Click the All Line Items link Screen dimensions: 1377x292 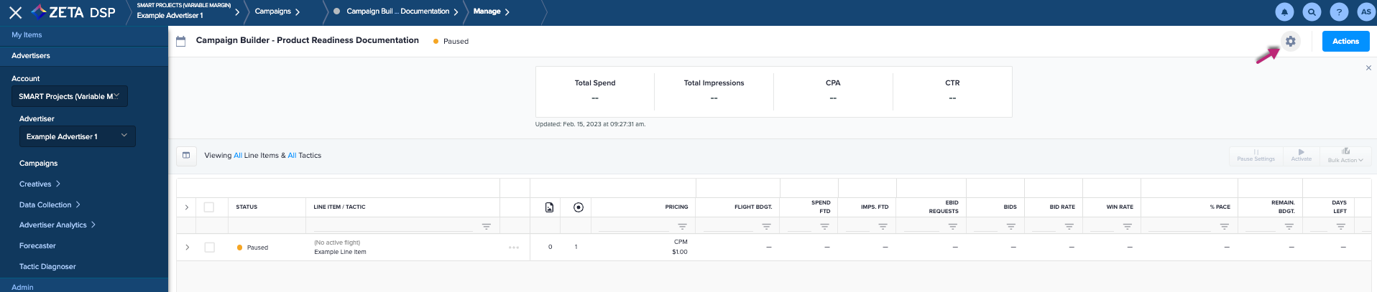[x=238, y=156]
